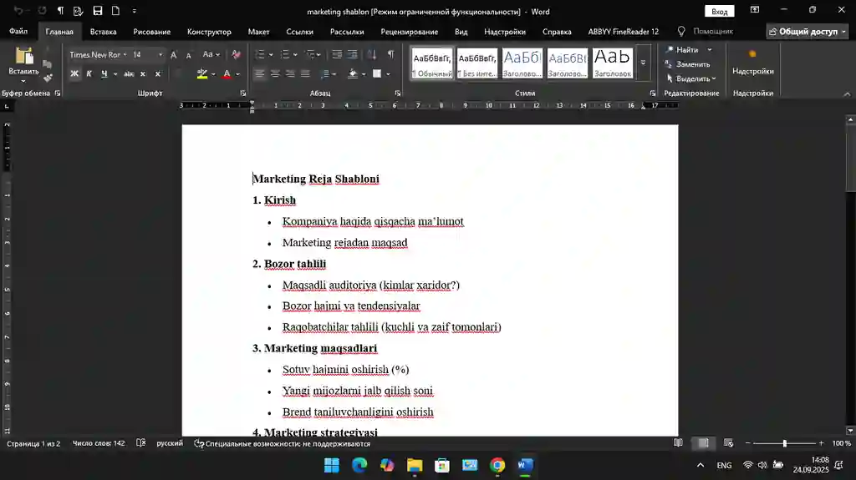The image size is (856, 480).
Task: Click the borders icon
Action: coord(377,73)
